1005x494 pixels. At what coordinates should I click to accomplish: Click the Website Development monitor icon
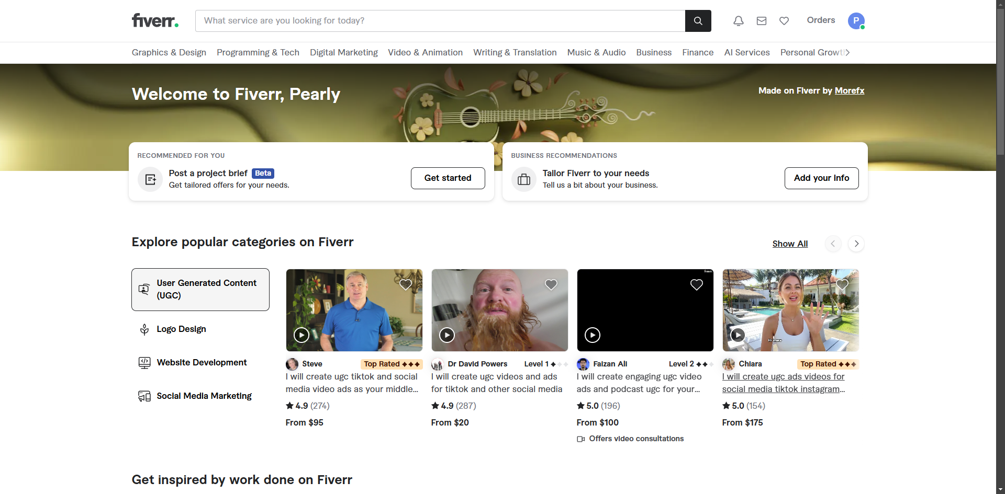pyautogui.click(x=144, y=363)
